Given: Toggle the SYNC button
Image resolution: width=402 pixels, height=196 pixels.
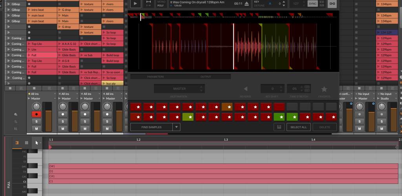Looking at the screenshot, I should tap(312, 4).
